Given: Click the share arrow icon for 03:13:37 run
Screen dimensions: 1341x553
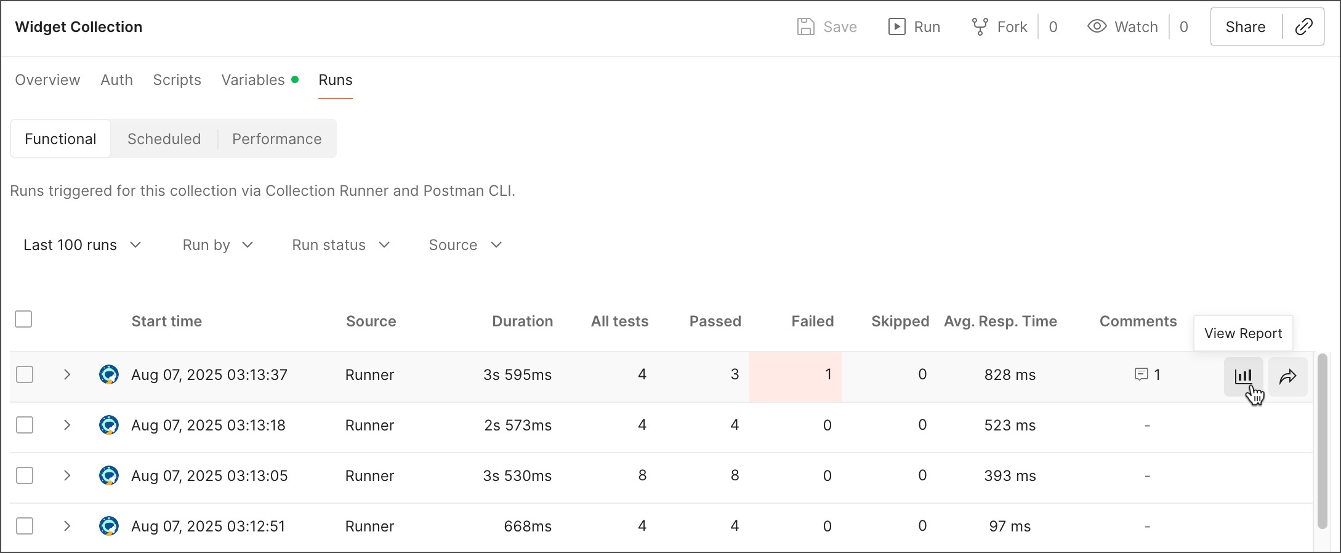Looking at the screenshot, I should pos(1288,376).
